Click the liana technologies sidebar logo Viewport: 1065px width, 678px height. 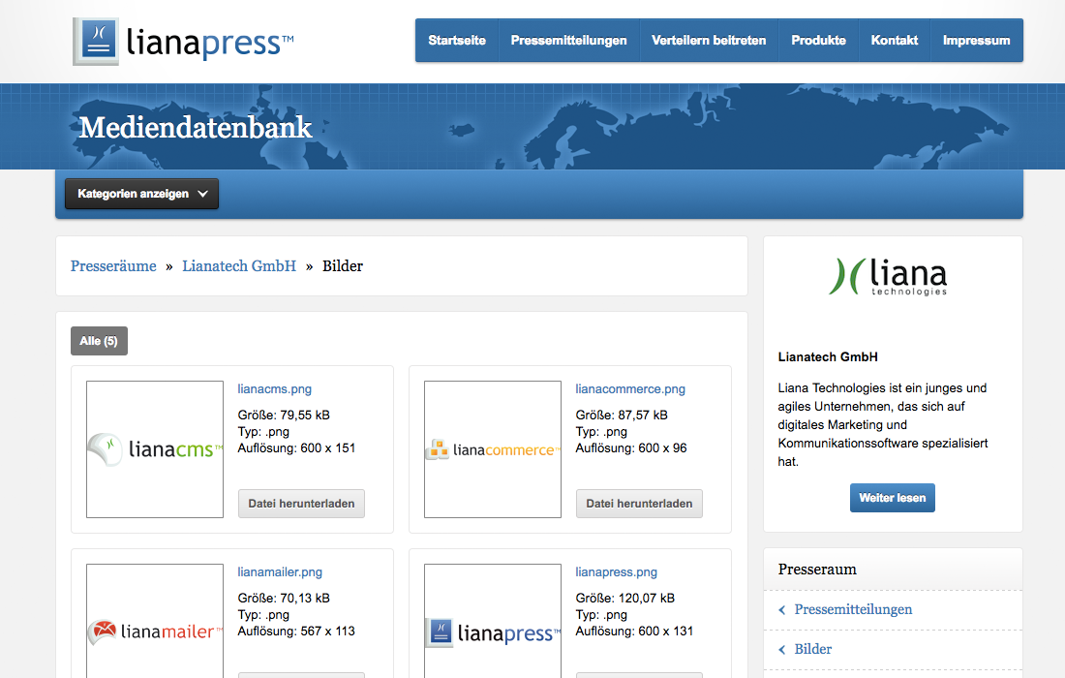coord(888,276)
